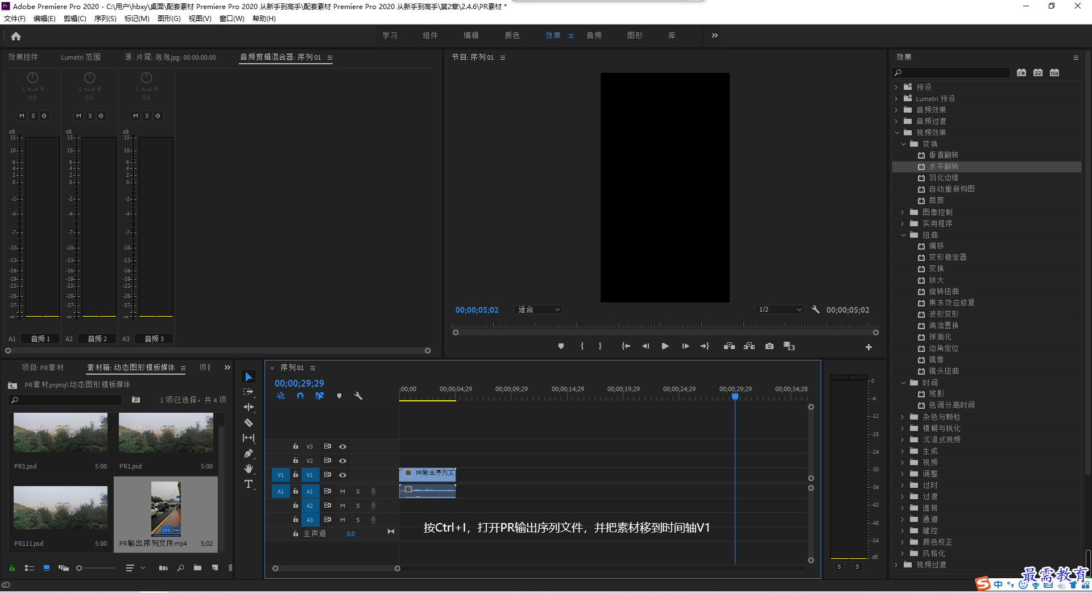Select the Hand tool
Viewport: 1092px width, 593px height.
[x=249, y=468]
